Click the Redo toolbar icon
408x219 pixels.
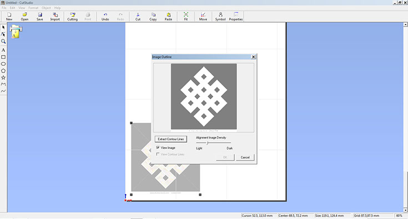point(120,17)
